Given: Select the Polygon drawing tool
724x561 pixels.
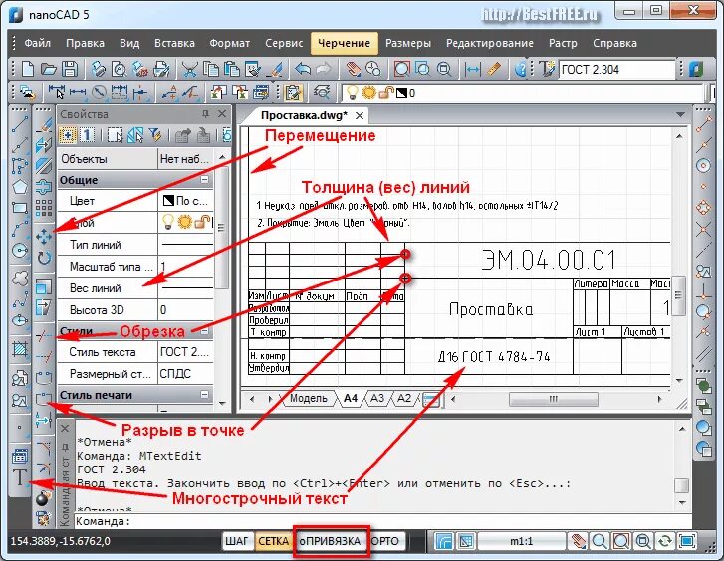Looking at the screenshot, I should click(20, 186).
